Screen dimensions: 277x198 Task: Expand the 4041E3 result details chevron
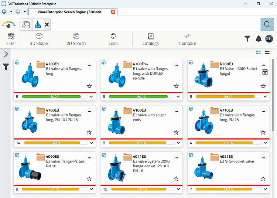point(178,189)
